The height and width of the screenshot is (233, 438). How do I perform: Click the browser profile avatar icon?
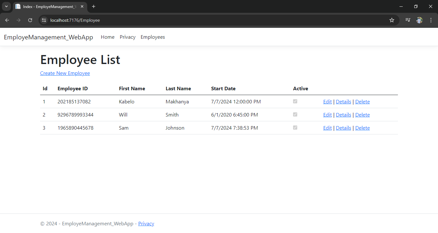(419, 20)
